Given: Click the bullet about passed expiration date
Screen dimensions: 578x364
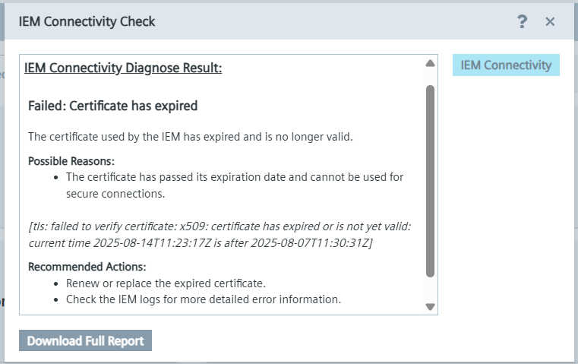Looking at the screenshot, I should click(x=235, y=185).
